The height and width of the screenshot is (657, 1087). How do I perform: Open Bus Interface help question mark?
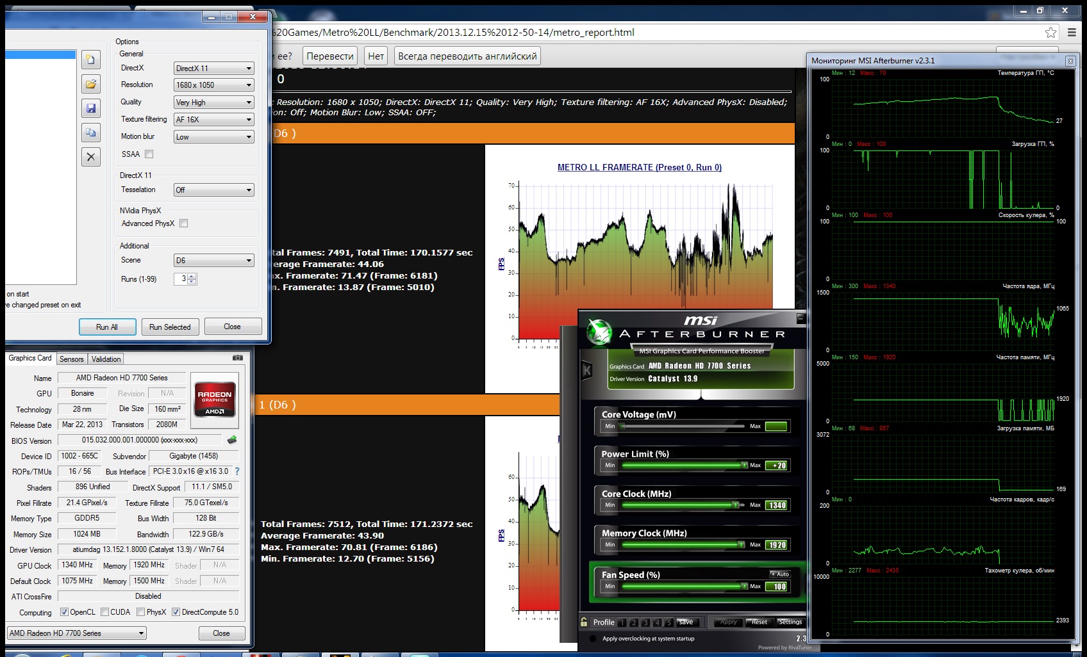pyautogui.click(x=237, y=471)
